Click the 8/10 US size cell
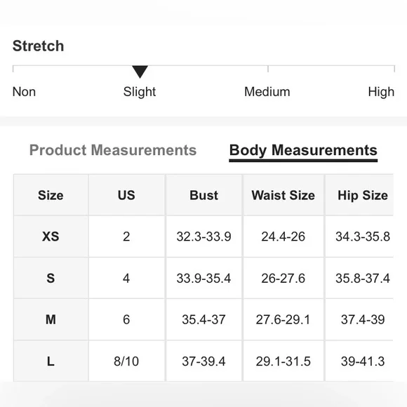 pyautogui.click(x=126, y=361)
